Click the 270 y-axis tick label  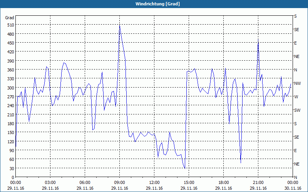(x=11, y=97)
